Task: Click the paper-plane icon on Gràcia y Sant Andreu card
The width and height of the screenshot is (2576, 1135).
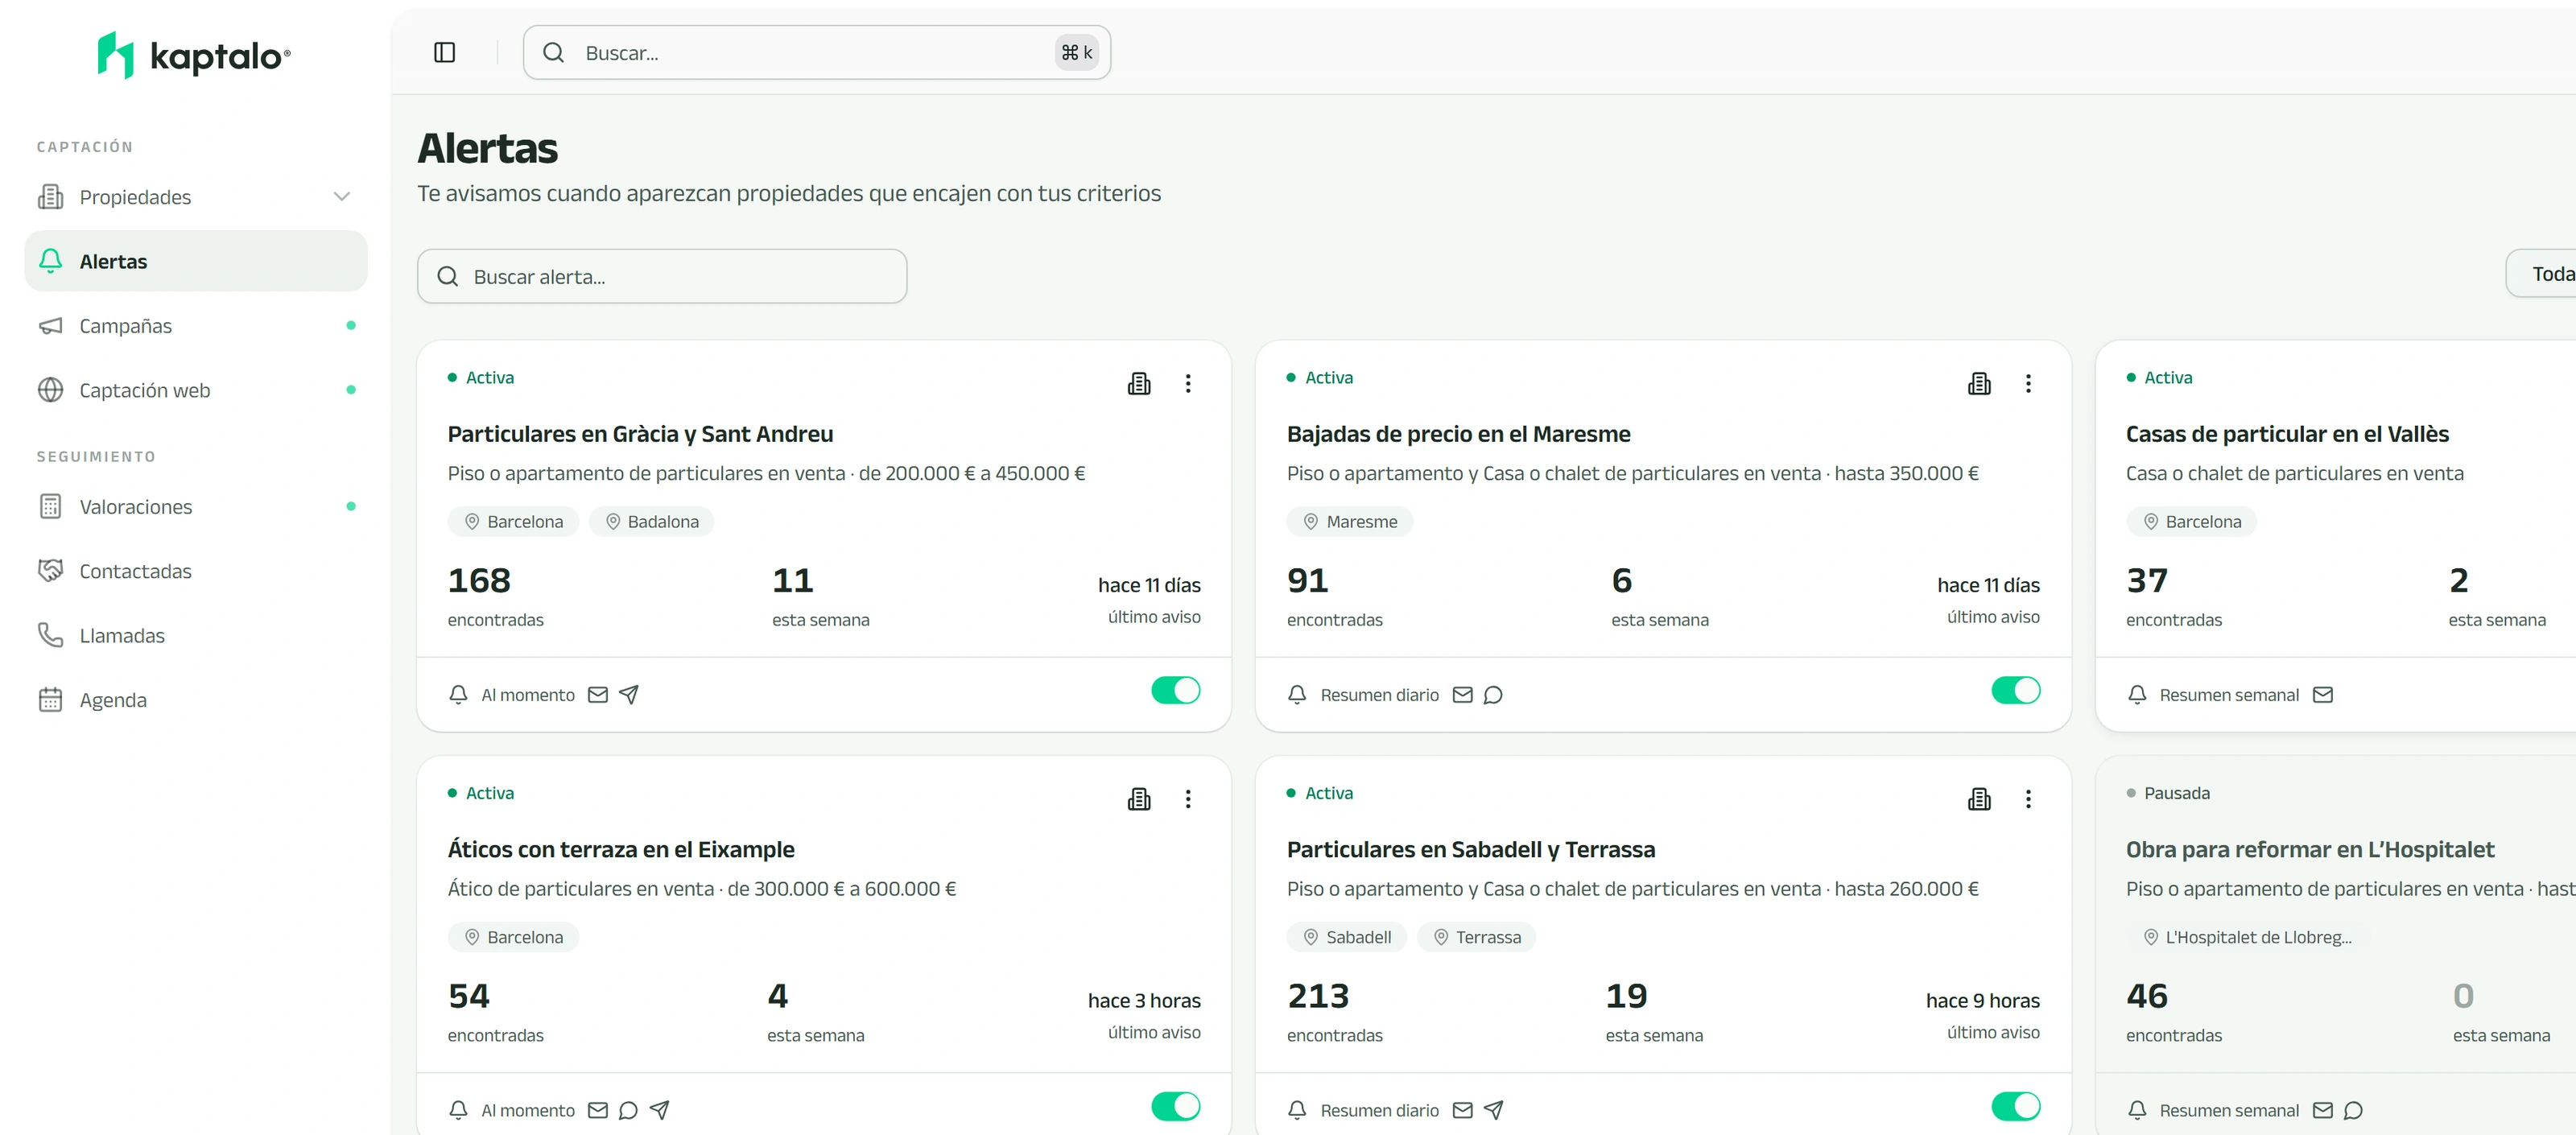Action: click(x=629, y=695)
